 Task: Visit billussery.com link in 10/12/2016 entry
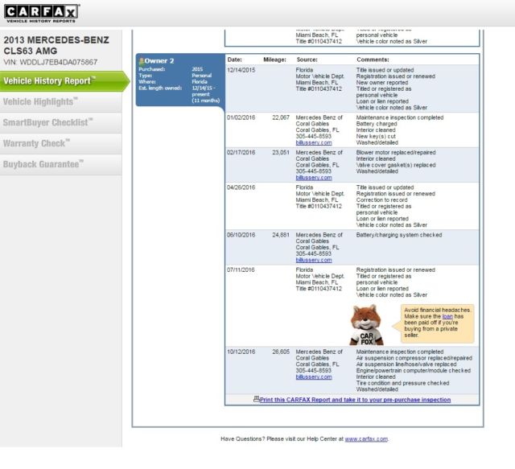pos(314,376)
